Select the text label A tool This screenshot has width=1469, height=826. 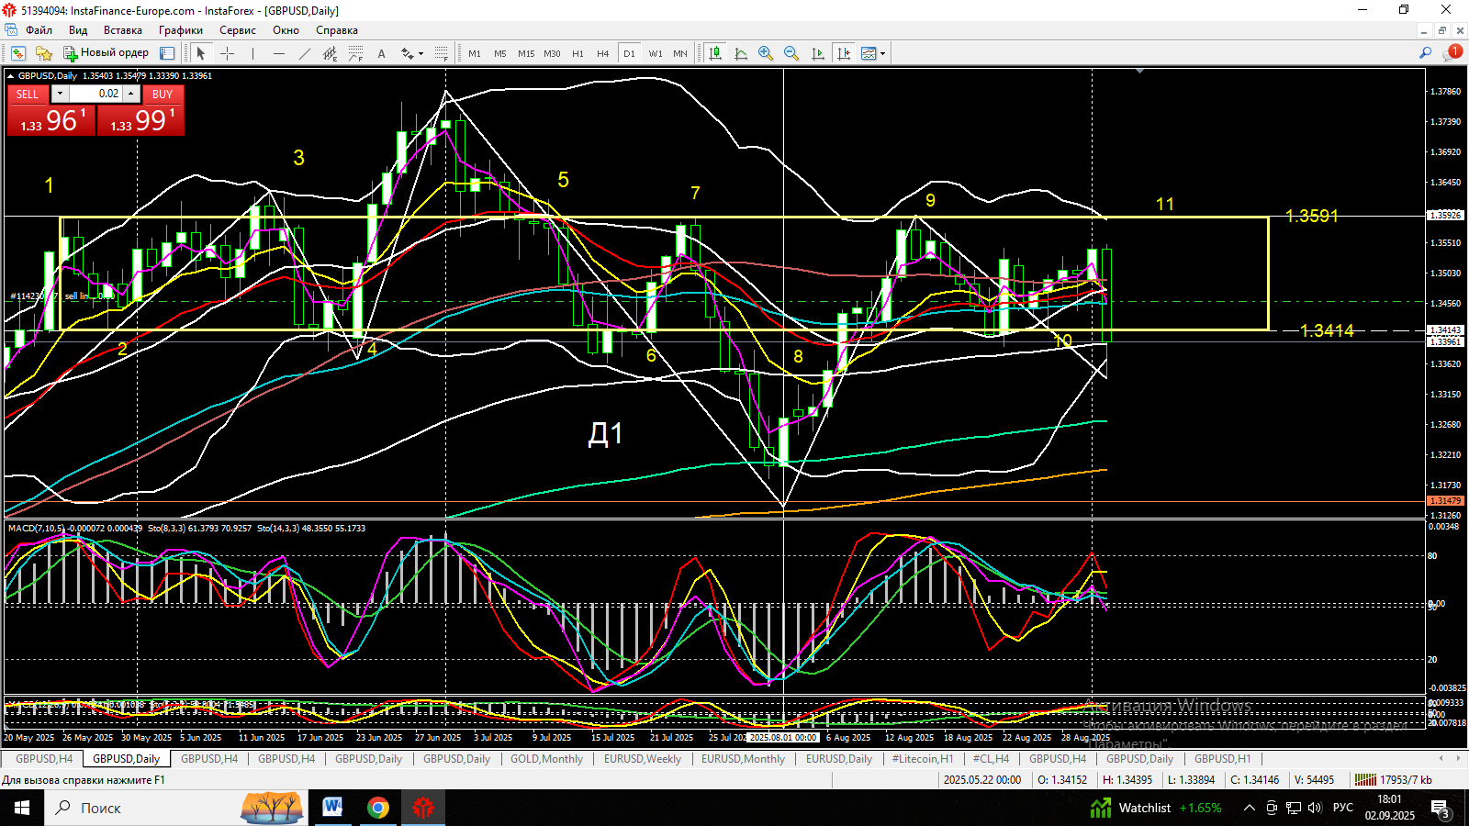[381, 53]
